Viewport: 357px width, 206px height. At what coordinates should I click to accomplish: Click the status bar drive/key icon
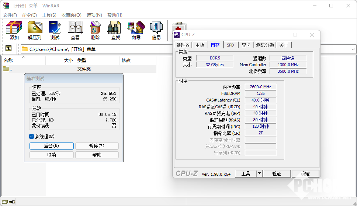pos(8,202)
